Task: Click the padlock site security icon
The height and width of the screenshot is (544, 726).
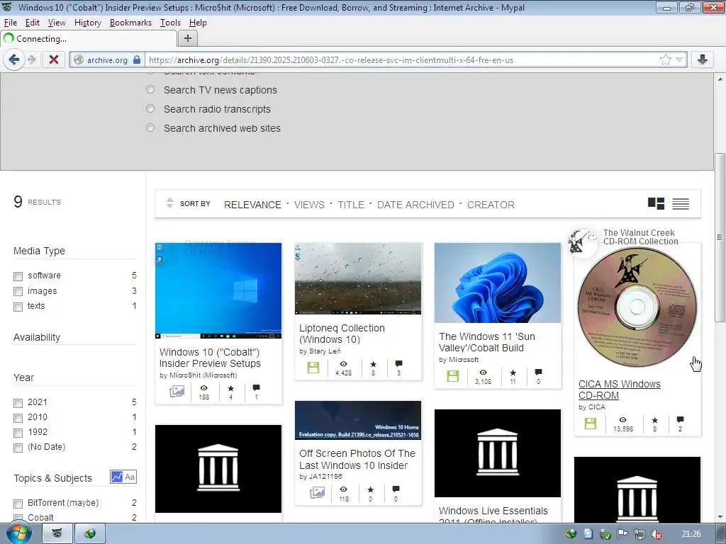Action: tap(137, 59)
